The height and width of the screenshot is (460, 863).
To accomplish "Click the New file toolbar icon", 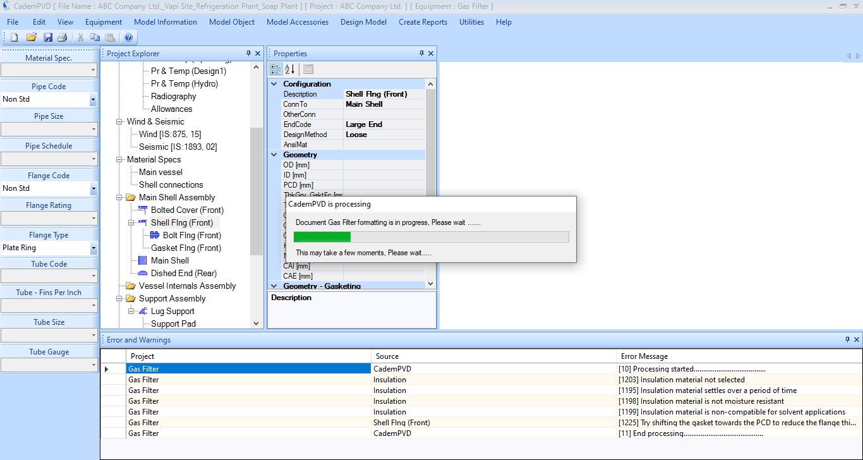I will click(14, 37).
